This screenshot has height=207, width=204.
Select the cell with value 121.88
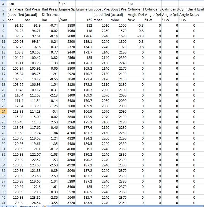(32, 170)
